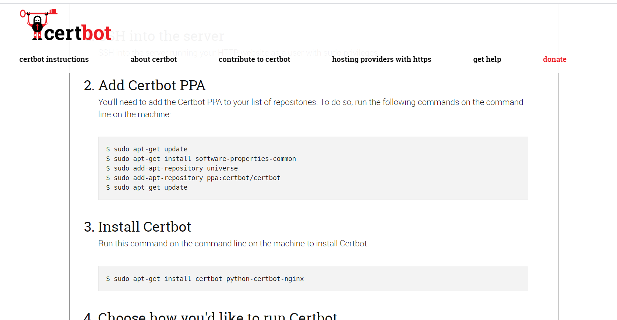Open the certbot instructions menu item
The height and width of the screenshot is (320, 617).
click(x=54, y=59)
